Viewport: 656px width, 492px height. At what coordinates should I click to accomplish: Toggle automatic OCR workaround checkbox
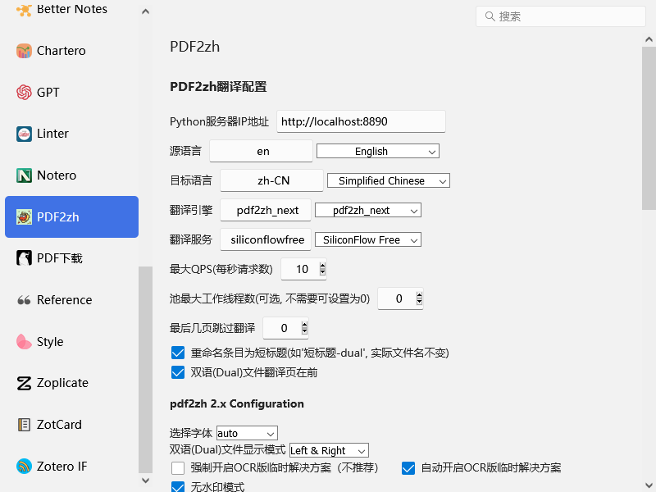(x=408, y=467)
